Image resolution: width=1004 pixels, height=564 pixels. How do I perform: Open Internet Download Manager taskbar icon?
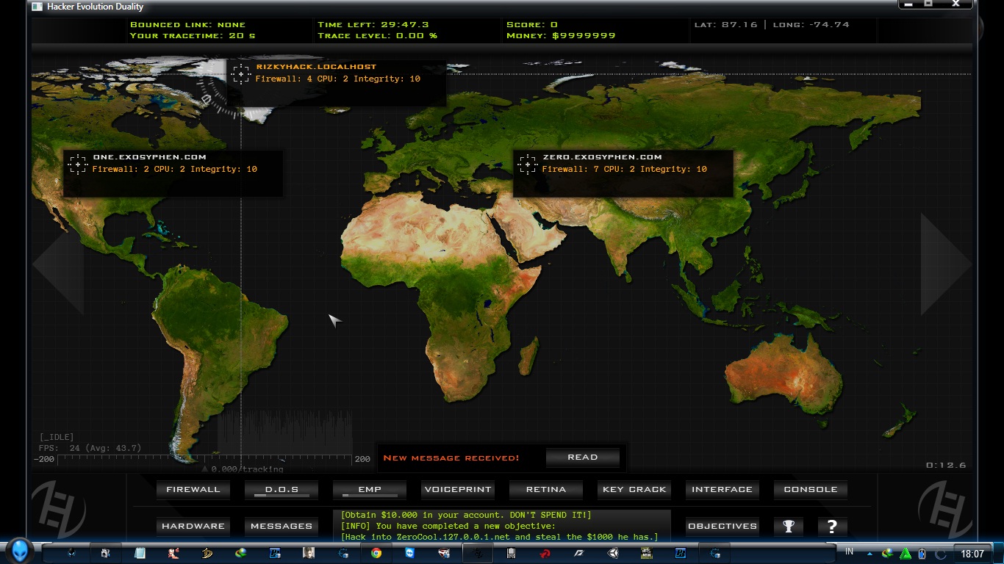click(x=240, y=552)
